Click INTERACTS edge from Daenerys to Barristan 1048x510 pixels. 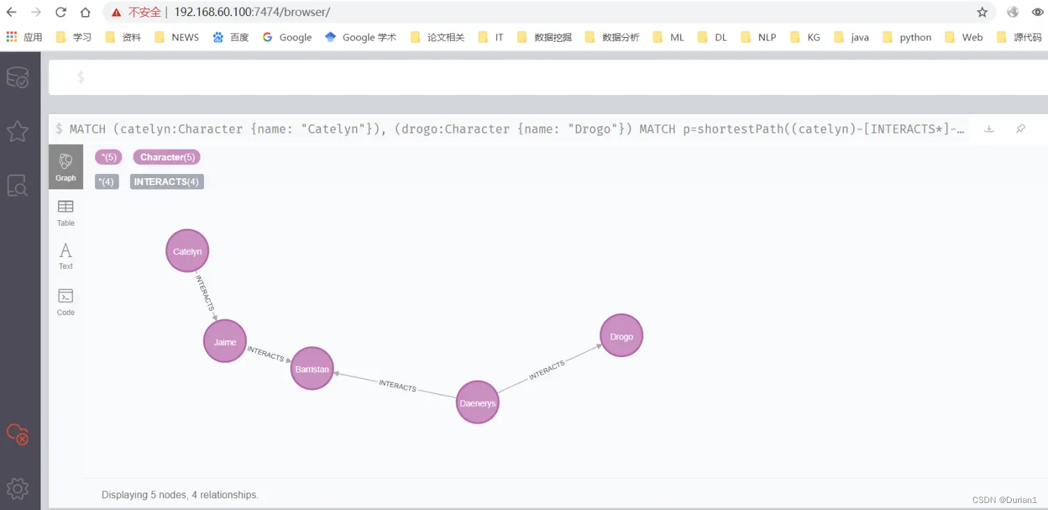(398, 386)
